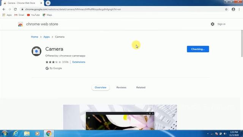Open Windows Explorer from taskbar
Screen dimensions: 243x137
click(x=27, y=134)
